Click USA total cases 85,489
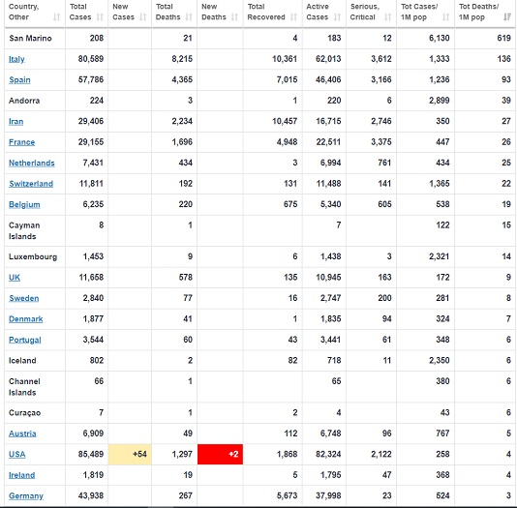Screen dimensions: 517x508 coord(91,454)
